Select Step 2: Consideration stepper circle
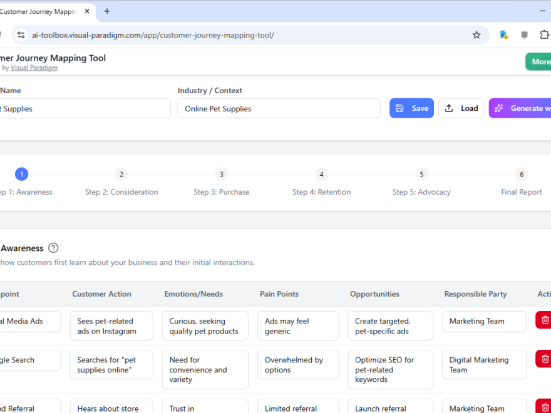 [x=121, y=174]
